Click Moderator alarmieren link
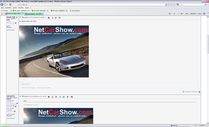 [191, 92]
